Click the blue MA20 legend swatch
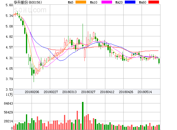This screenshot has height=130, width=177. pos(130,2)
